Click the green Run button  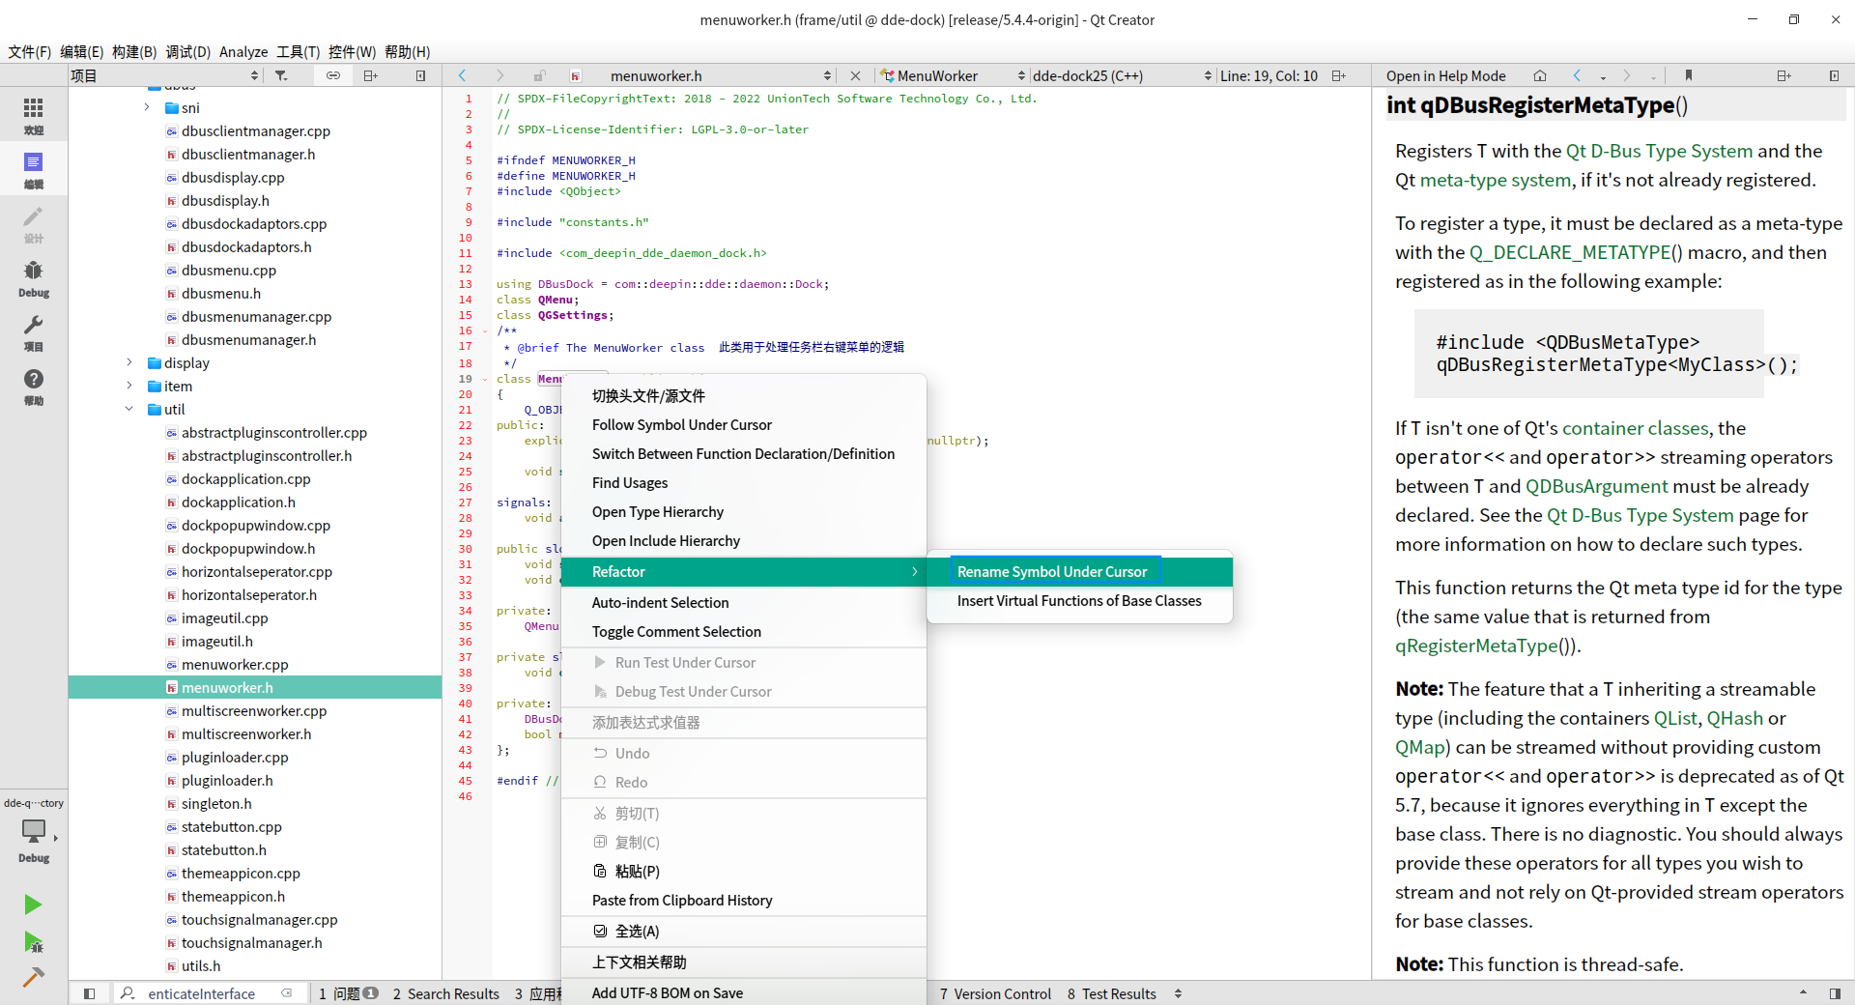tap(33, 904)
